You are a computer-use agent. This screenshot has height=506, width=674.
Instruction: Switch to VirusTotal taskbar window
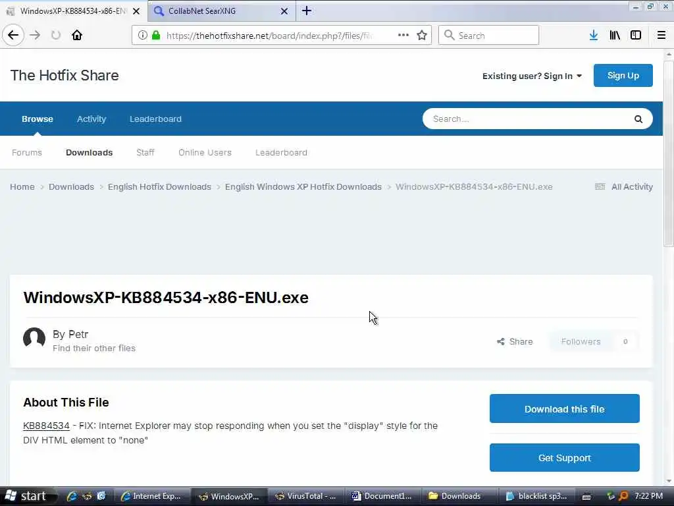point(307,496)
